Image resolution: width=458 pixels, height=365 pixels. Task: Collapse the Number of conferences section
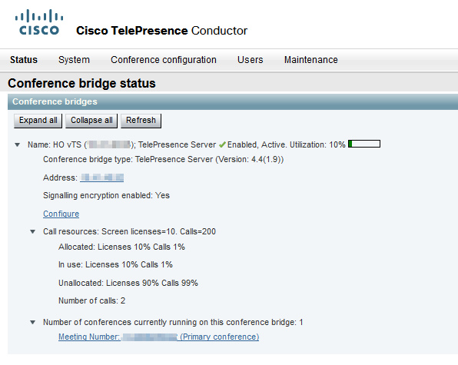click(x=33, y=323)
